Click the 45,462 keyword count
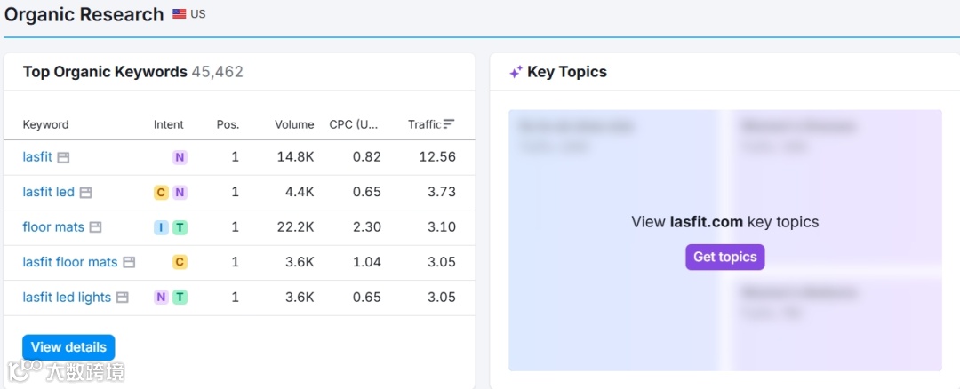Image resolution: width=960 pixels, height=389 pixels. (218, 72)
